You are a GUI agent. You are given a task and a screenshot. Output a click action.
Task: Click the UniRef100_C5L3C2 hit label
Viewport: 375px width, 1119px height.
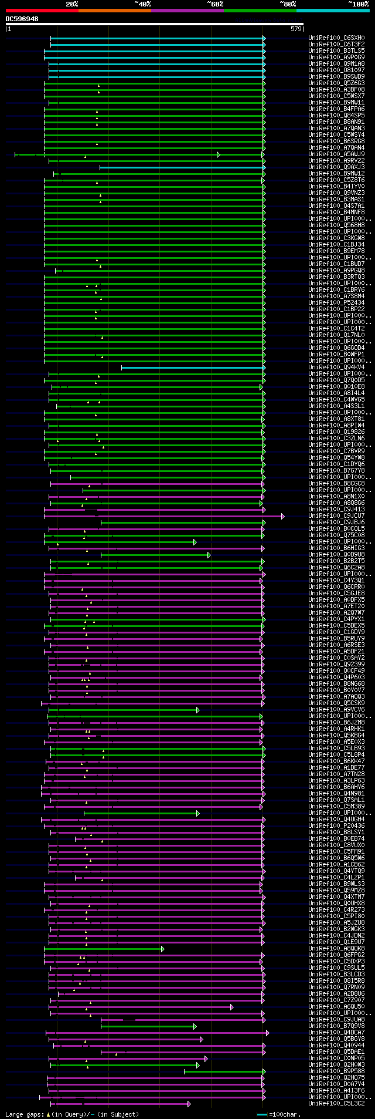point(336,1104)
